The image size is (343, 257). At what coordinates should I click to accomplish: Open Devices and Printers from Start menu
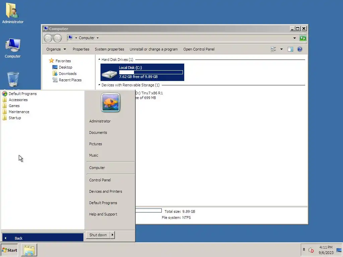pyautogui.click(x=106, y=191)
